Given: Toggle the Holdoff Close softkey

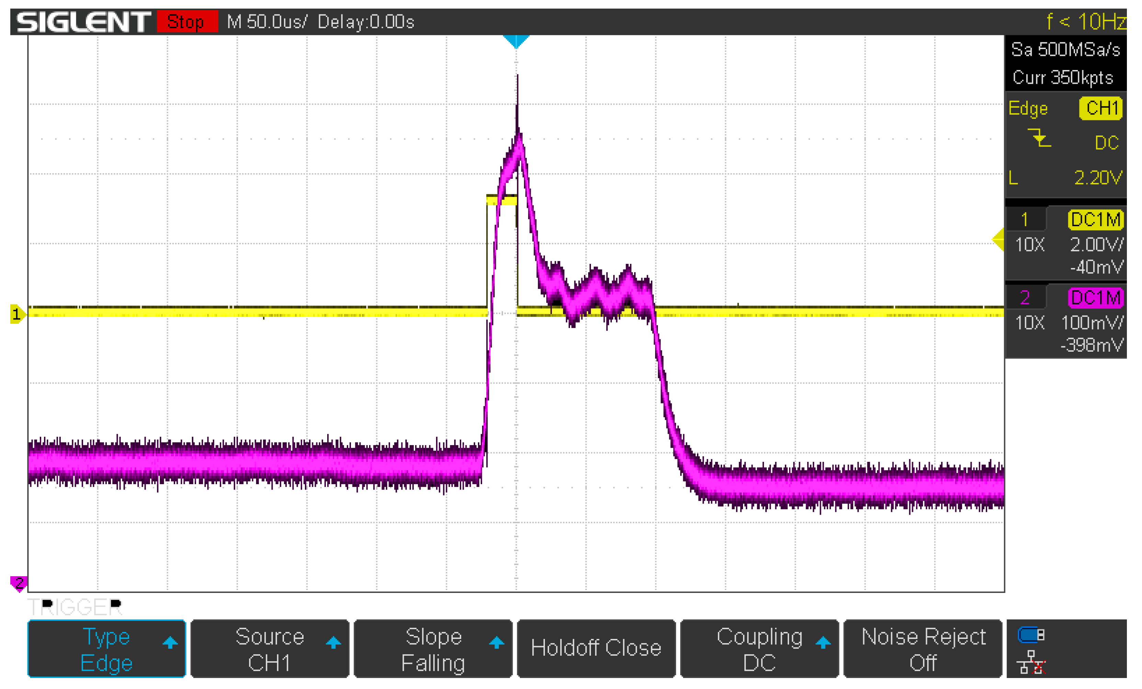Looking at the screenshot, I should [596, 649].
